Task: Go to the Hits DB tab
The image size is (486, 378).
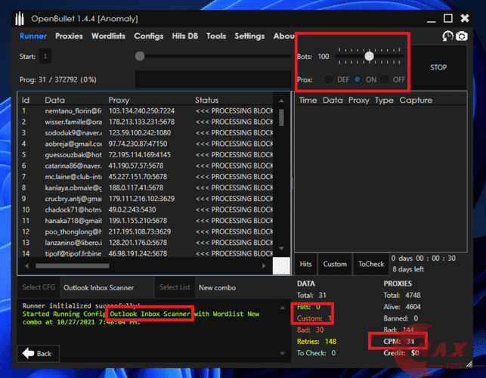Action: tap(186, 36)
